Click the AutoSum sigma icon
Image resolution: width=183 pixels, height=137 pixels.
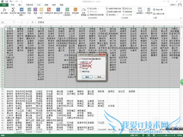click(13, 10)
